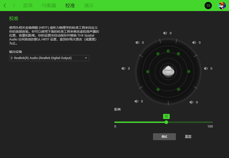
Task: Select the side left speaker volume icon
Action: 123,68
